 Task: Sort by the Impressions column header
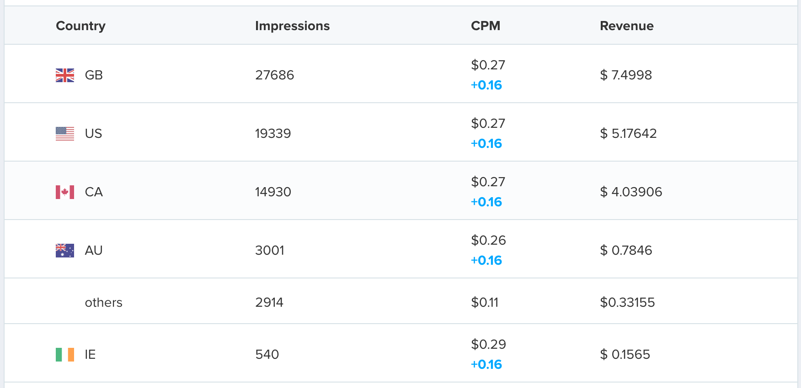pyautogui.click(x=292, y=26)
